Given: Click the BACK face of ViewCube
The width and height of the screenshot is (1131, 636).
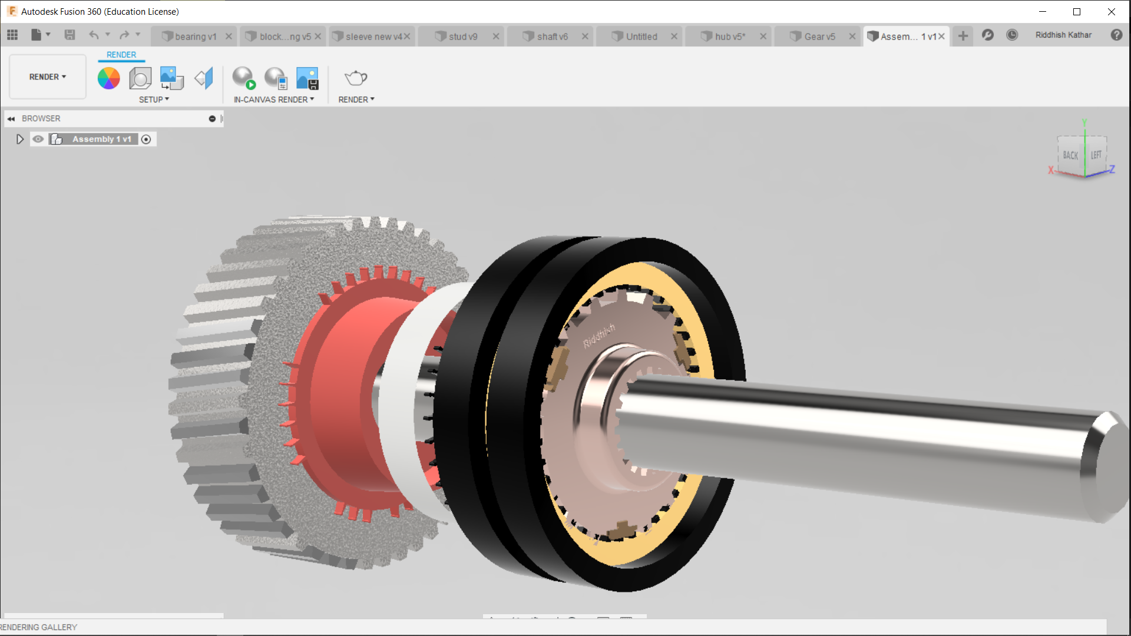Looking at the screenshot, I should 1070,155.
